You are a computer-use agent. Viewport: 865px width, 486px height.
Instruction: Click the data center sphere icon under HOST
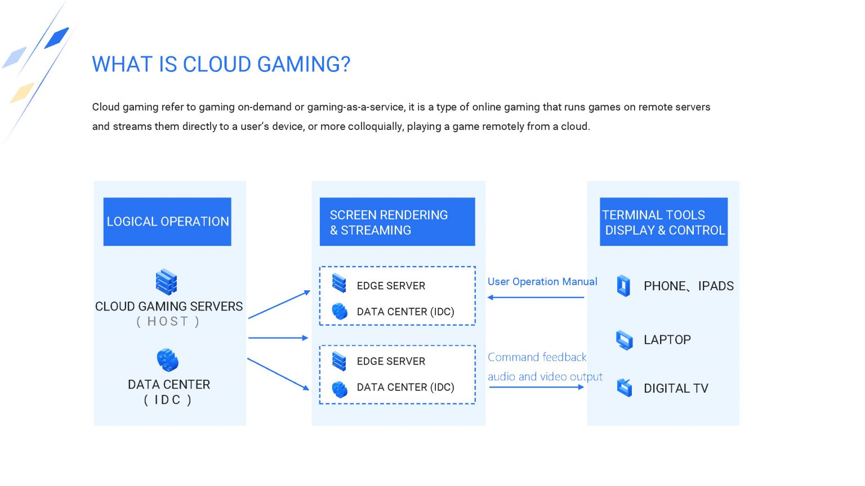[x=166, y=359]
